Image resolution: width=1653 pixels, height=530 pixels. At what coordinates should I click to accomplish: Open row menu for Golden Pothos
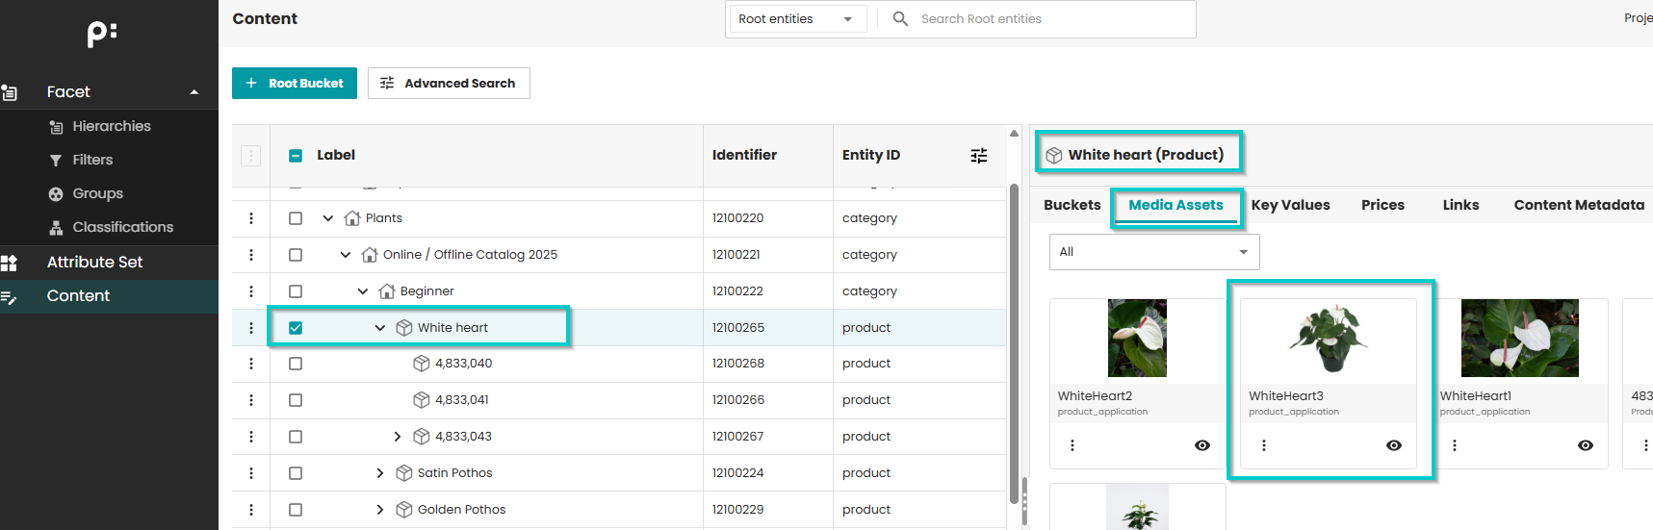click(251, 510)
